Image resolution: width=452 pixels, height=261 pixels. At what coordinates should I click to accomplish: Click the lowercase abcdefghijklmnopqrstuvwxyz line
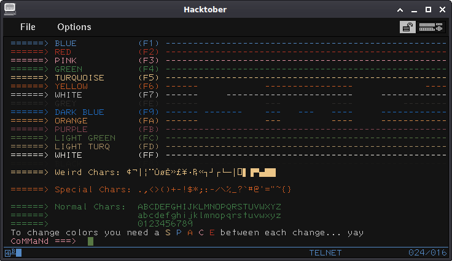point(209,216)
